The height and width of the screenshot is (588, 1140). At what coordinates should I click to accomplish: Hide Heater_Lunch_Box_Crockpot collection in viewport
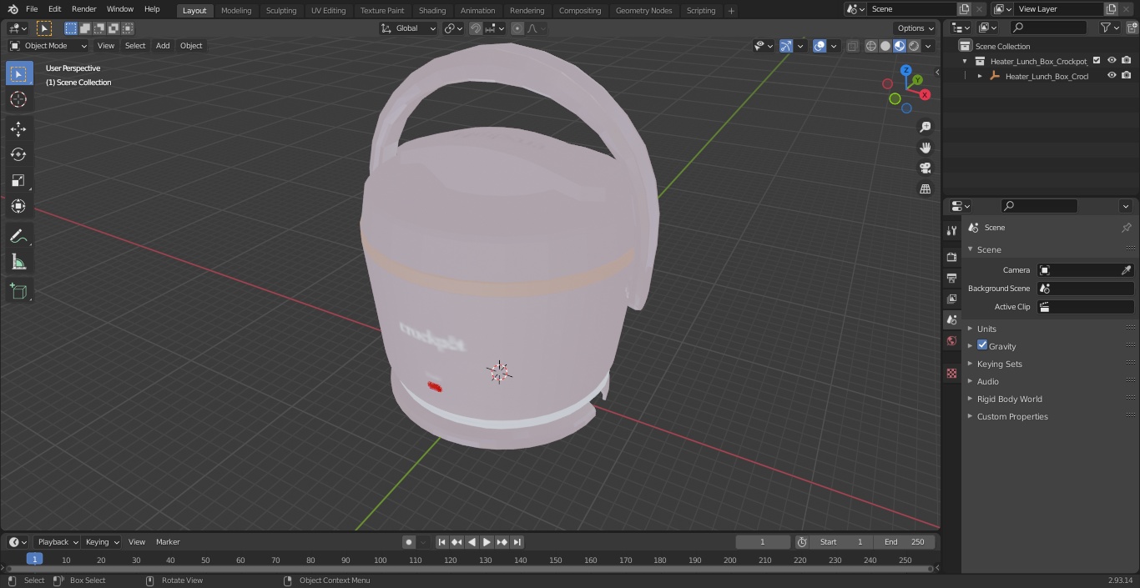tap(1112, 61)
